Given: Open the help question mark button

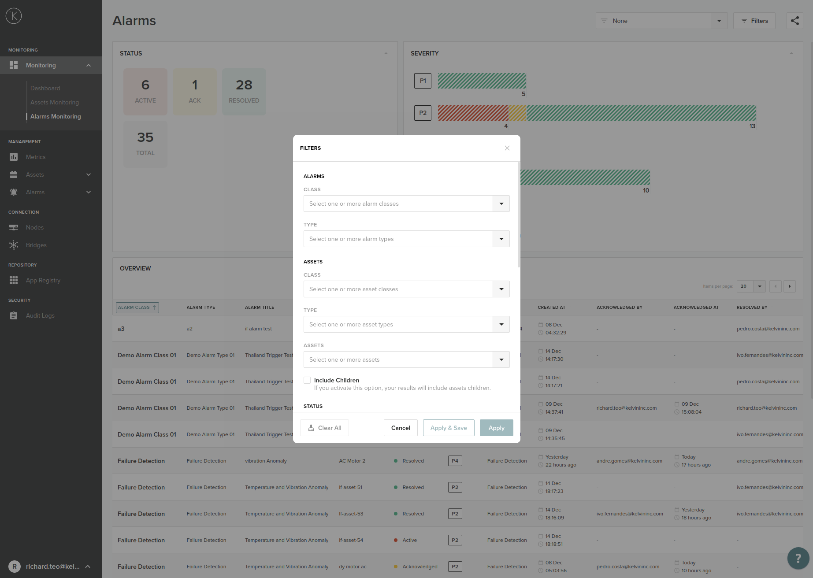Looking at the screenshot, I should 798,558.
